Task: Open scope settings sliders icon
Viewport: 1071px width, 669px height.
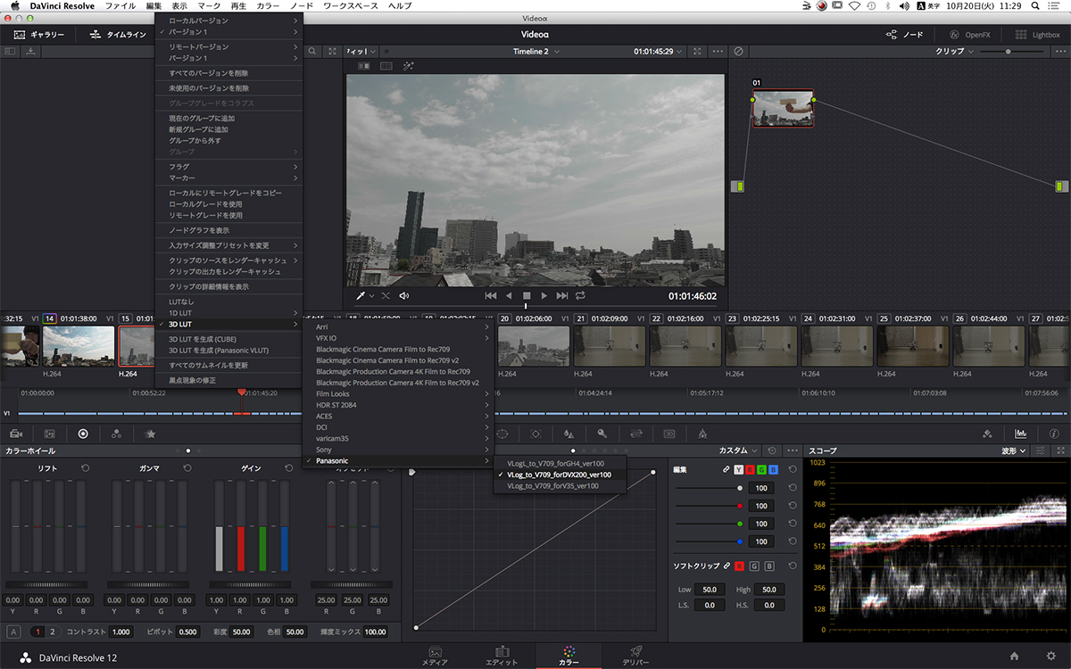Action: coord(1041,450)
